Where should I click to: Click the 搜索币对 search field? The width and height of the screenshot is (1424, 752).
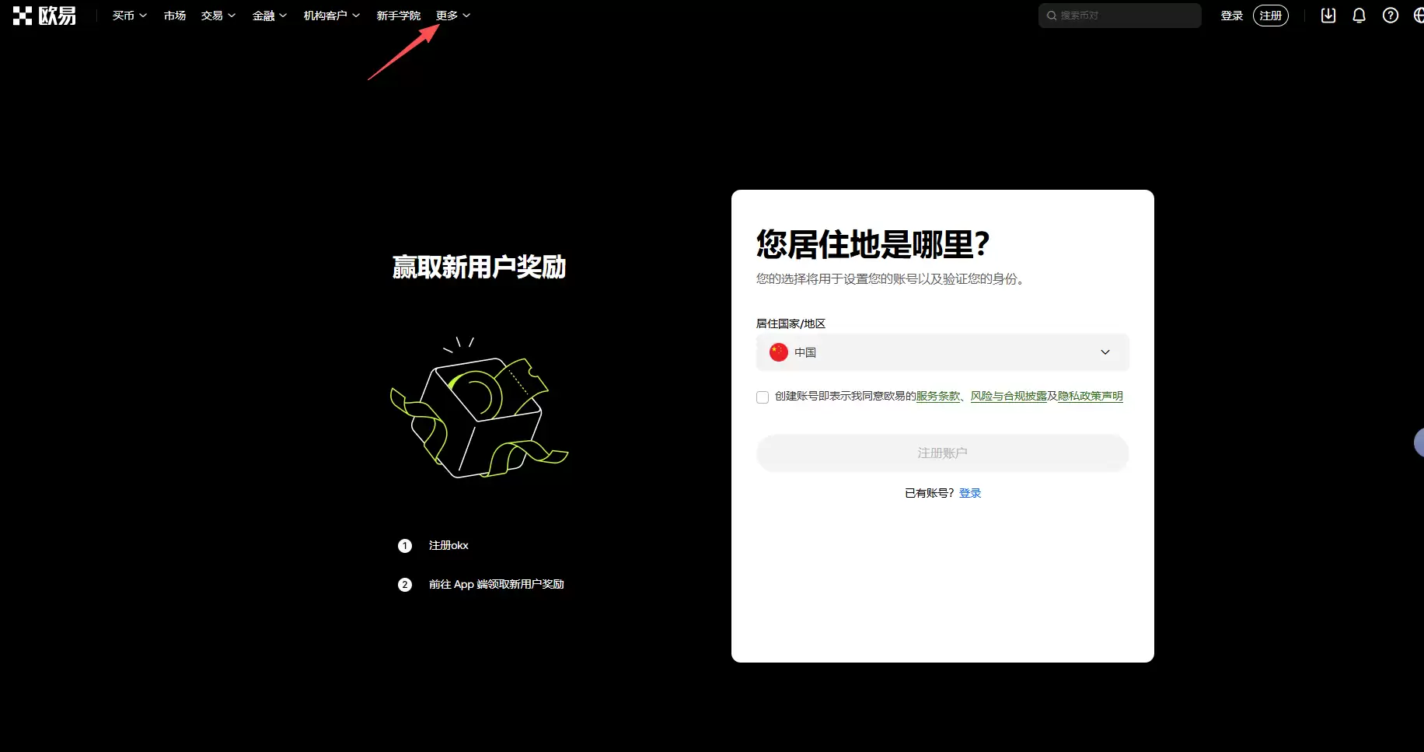(x=1119, y=16)
